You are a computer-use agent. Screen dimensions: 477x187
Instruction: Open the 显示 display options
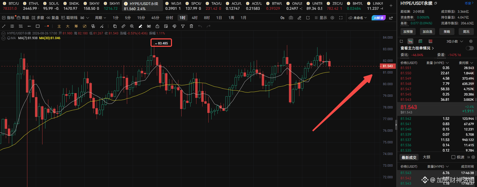click(x=321, y=18)
